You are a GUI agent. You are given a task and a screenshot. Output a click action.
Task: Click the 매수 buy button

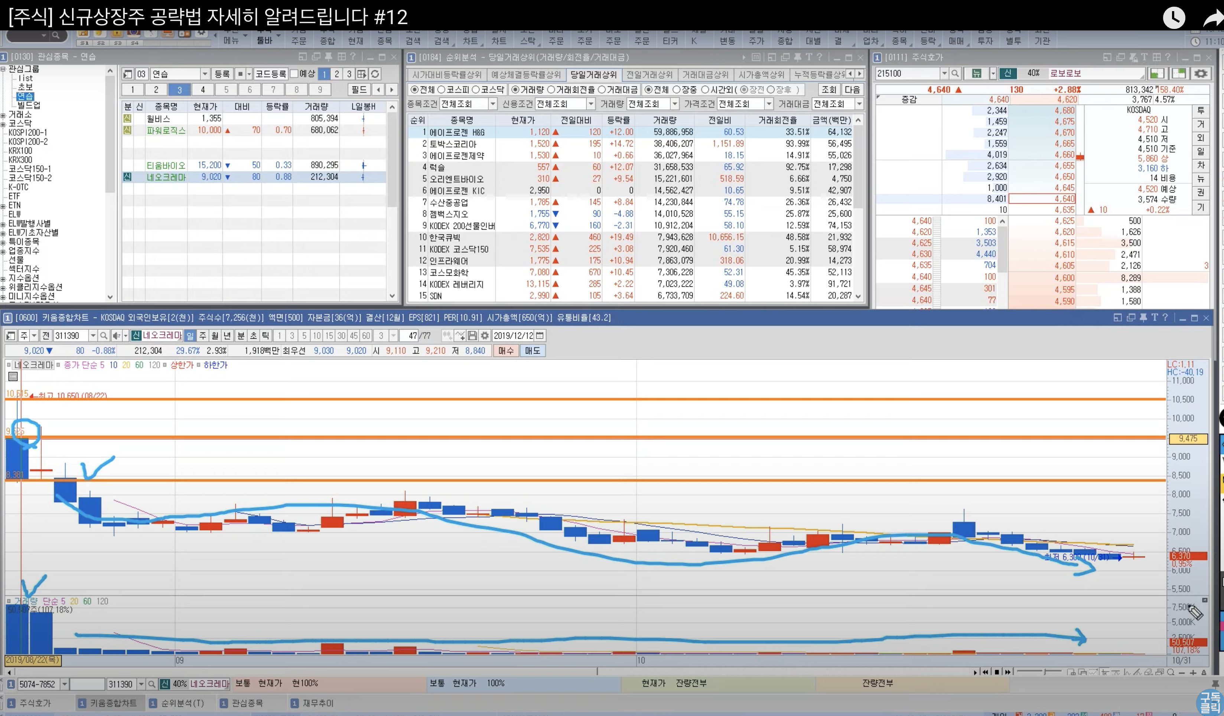tap(506, 351)
